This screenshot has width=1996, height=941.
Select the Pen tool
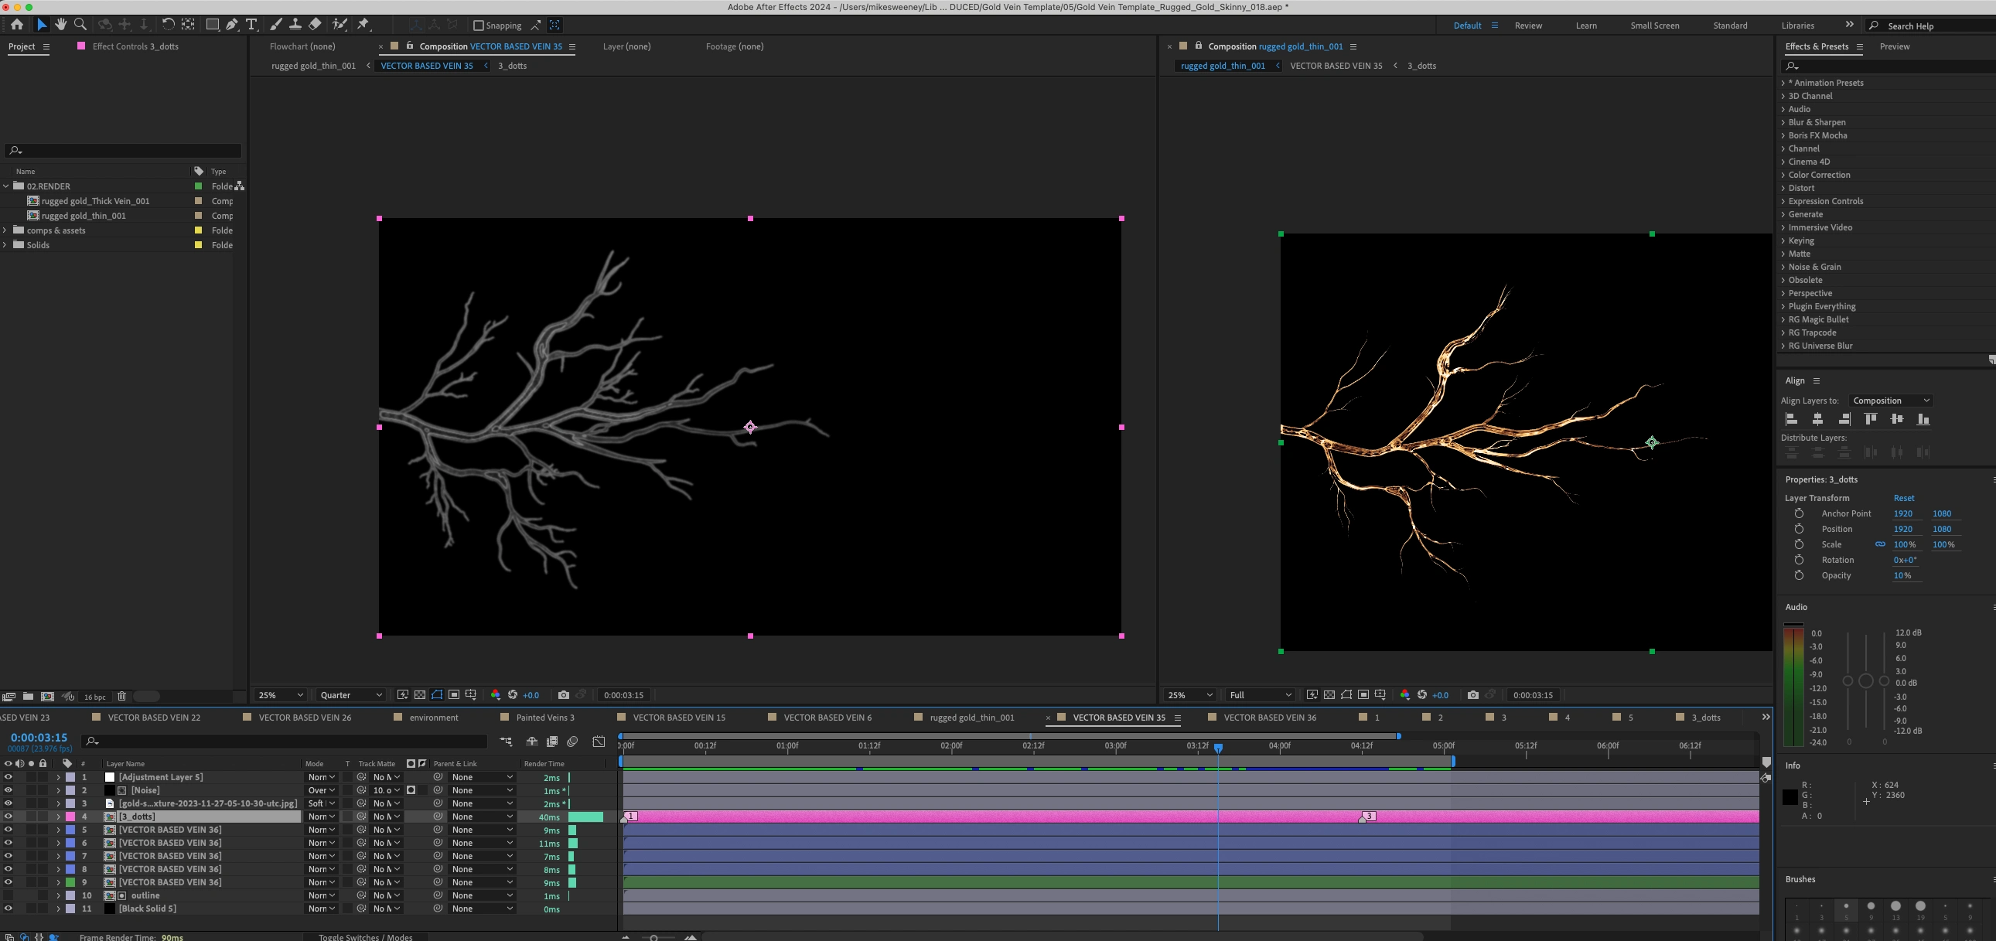point(232,25)
